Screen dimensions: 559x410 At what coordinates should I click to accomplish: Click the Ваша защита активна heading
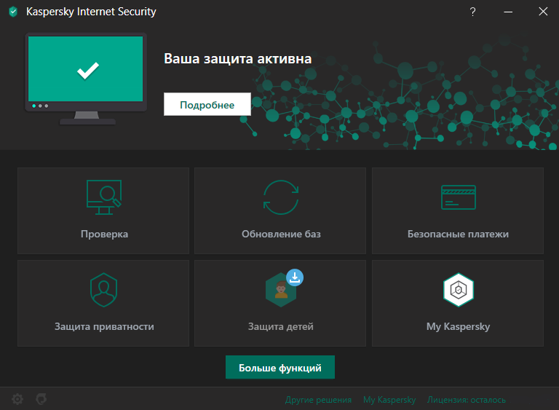point(238,59)
